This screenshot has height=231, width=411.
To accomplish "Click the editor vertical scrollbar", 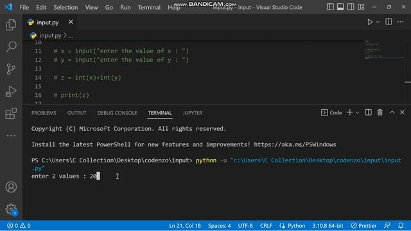I will [x=408, y=72].
